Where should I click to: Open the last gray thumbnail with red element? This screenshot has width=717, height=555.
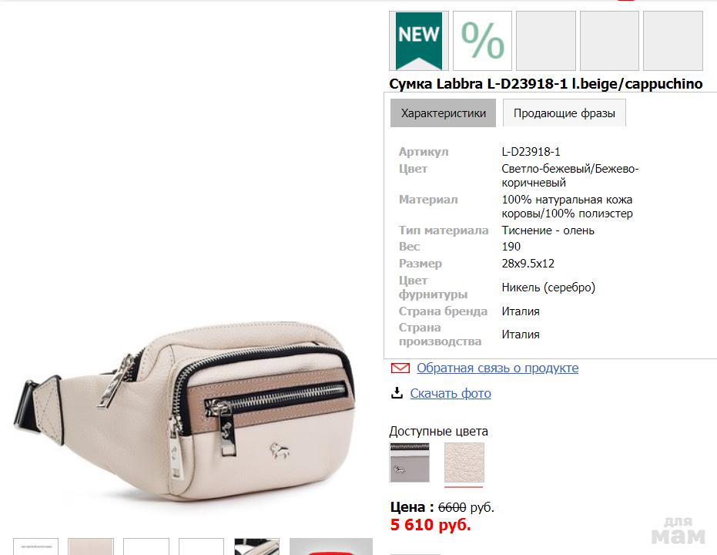click(331, 547)
